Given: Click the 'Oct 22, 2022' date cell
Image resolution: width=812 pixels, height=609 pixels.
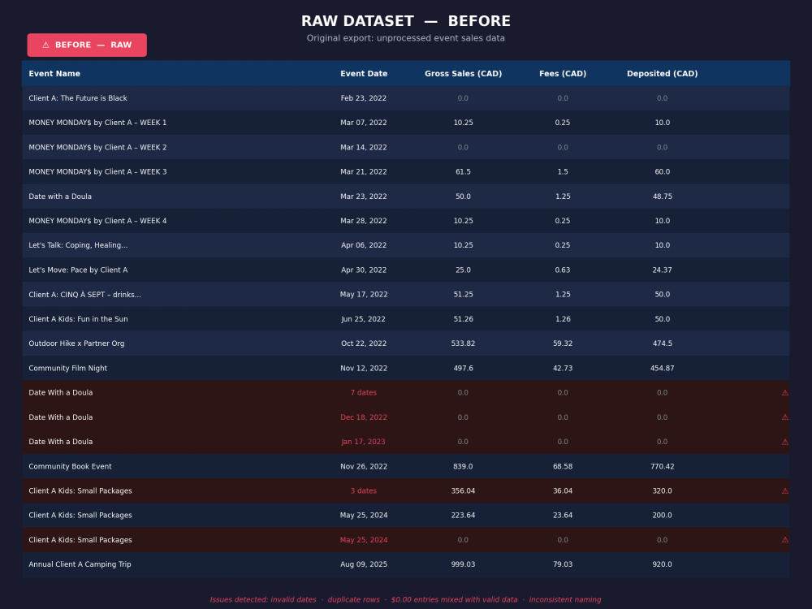Looking at the screenshot, I should click(x=364, y=343).
